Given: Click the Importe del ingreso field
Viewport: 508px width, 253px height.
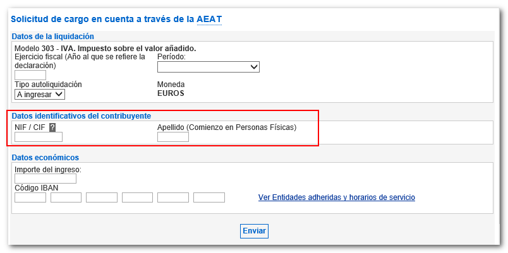Looking at the screenshot, I should pyautogui.click(x=45, y=179).
